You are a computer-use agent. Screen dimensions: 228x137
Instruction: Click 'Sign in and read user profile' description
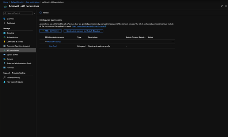coord(99,46)
